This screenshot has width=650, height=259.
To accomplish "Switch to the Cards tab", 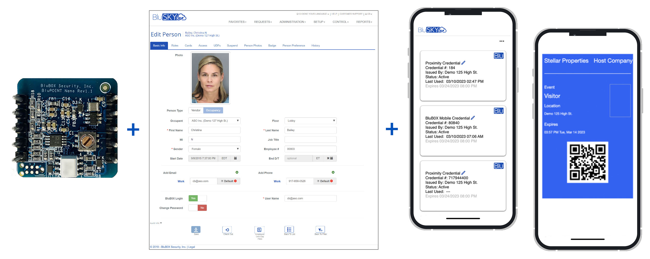I will 188,46.
